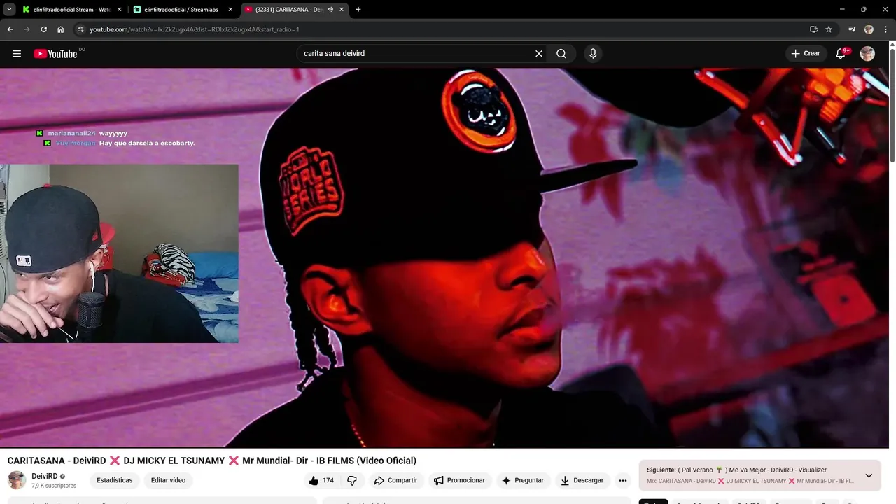This screenshot has height=504, width=896.
Task: Open the tab search dropdown arrow
Action: tap(9, 10)
